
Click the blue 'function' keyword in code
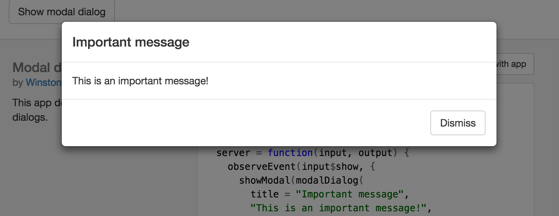pyautogui.click(x=290, y=153)
